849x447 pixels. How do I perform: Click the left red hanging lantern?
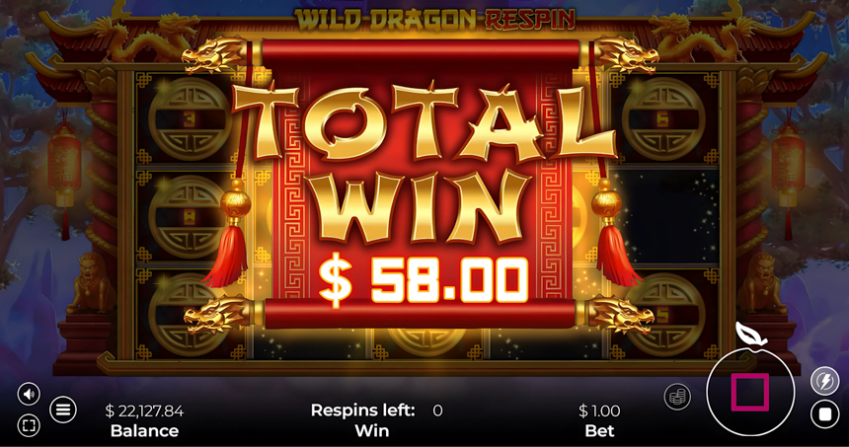[64, 173]
